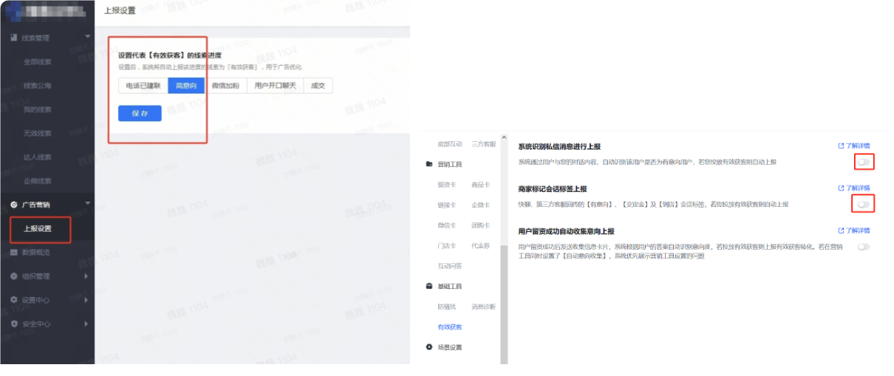Screen dimensions: 894x376
Task: Toggle the 用户留资成功自动收集意向上报 switch
Action: click(x=863, y=247)
